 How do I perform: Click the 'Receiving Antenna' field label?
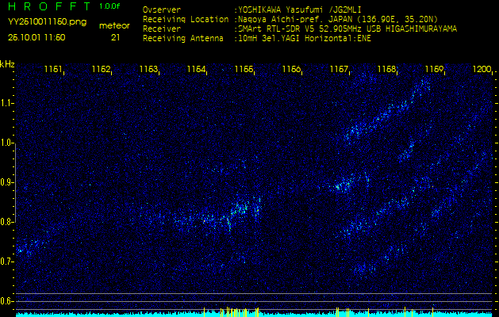pos(183,39)
